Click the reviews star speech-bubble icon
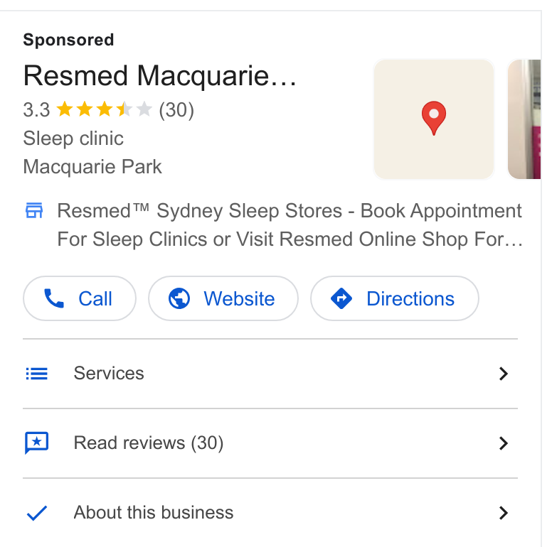This screenshot has width=552, height=547. coord(36,443)
